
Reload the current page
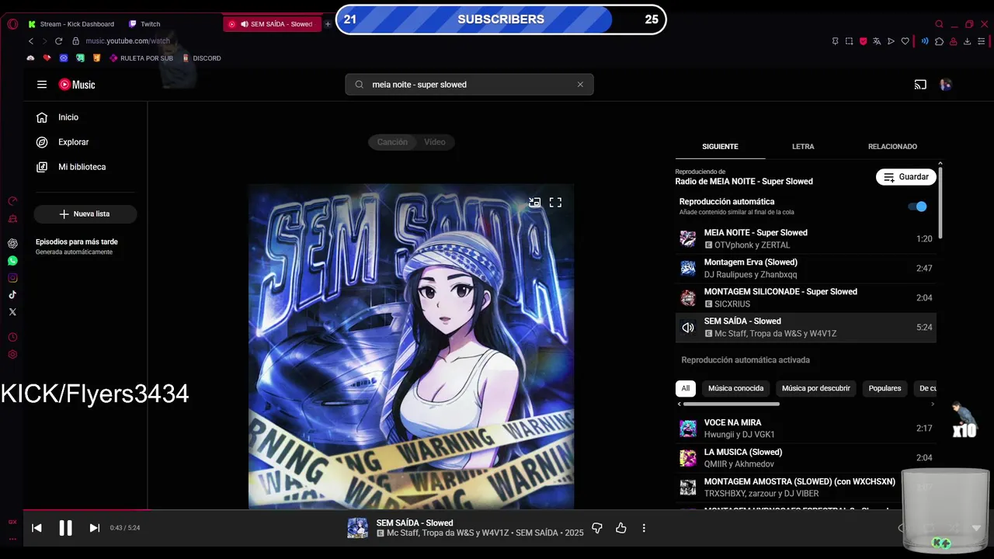tap(58, 41)
